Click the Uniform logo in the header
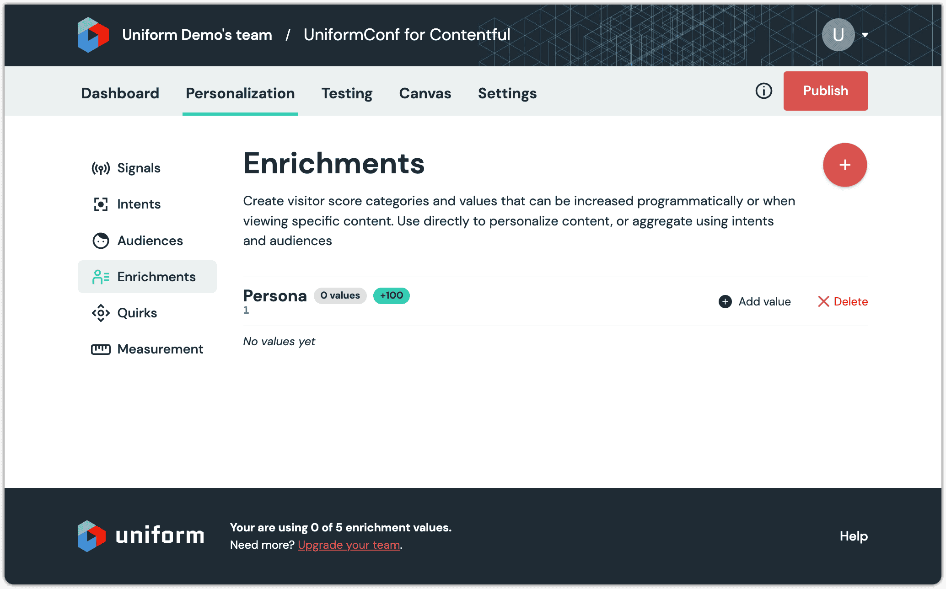 point(93,34)
